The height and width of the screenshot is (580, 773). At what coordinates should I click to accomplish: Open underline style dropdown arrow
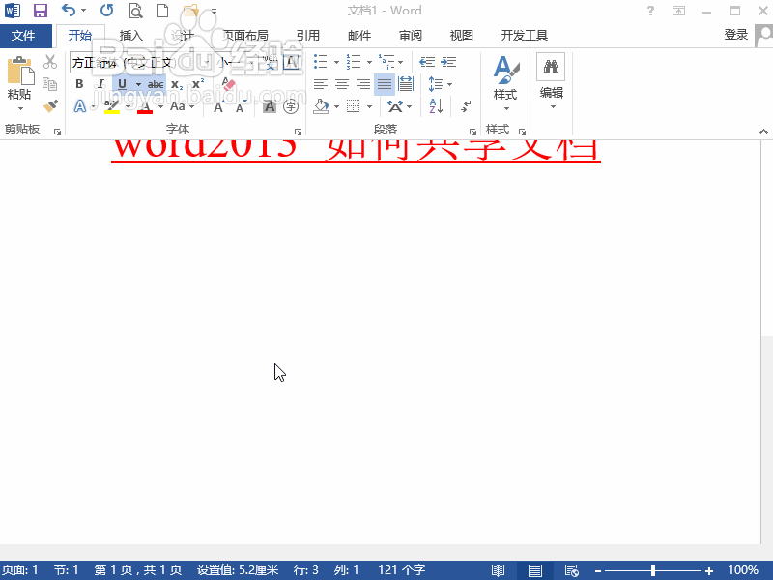click(x=138, y=85)
